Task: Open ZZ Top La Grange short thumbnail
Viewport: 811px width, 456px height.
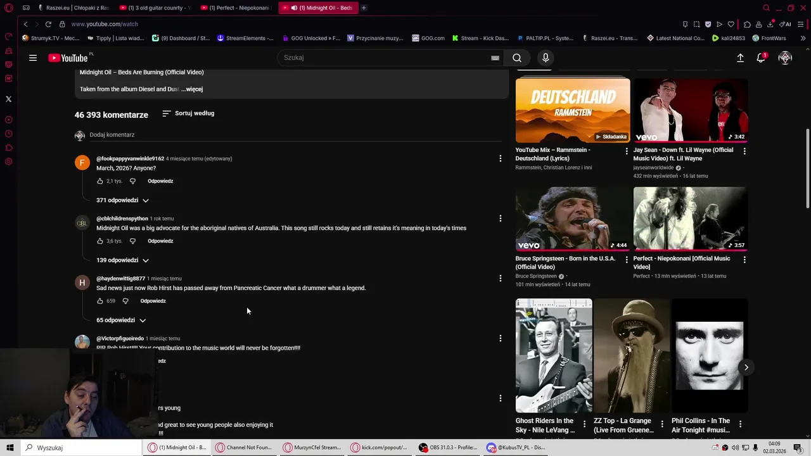Action: point(632,356)
